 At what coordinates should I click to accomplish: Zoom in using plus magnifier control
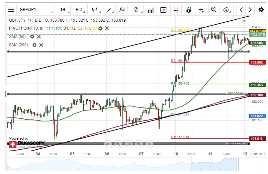[x=139, y=144]
